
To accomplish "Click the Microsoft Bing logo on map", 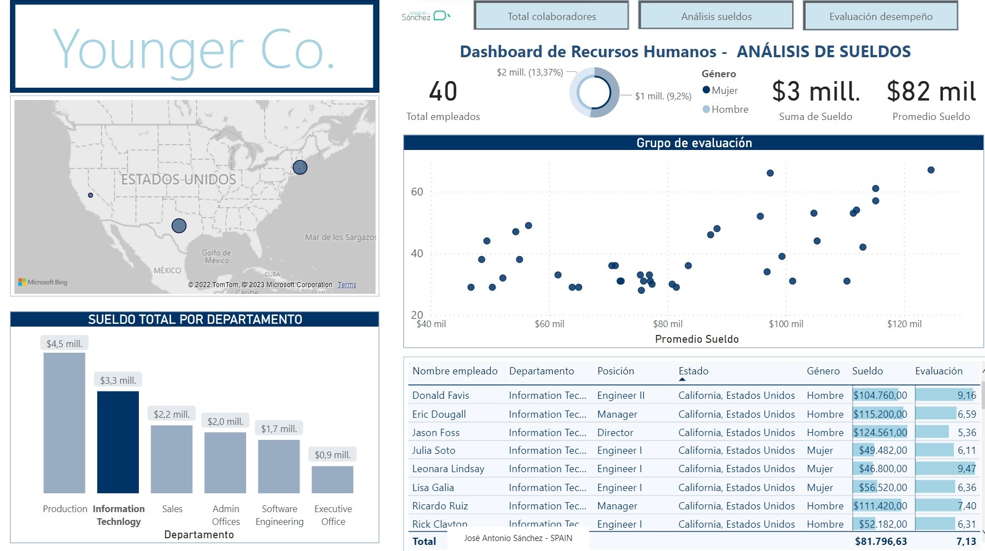I will (x=43, y=282).
